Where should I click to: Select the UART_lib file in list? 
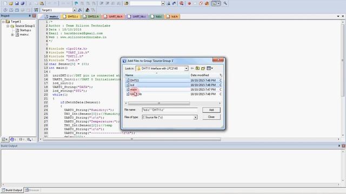coord(136,94)
